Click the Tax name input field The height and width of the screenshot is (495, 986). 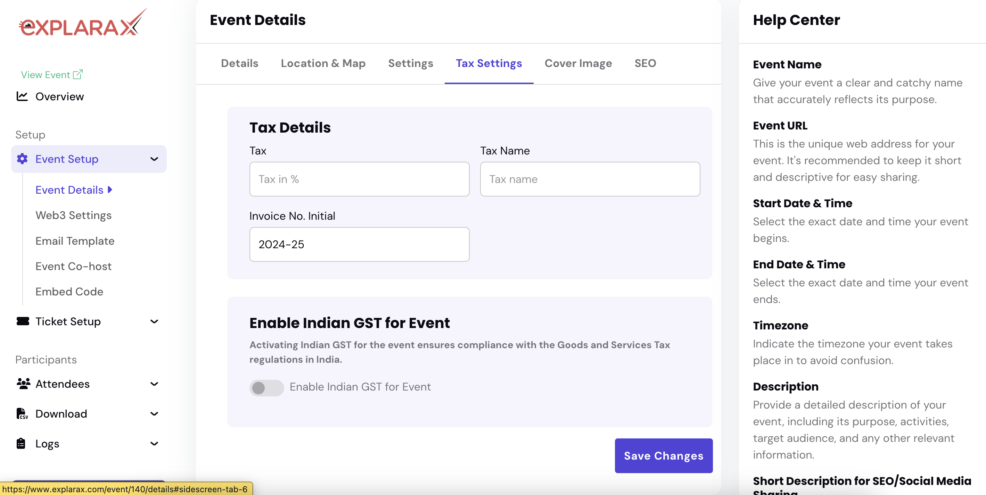[x=590, y=179]
